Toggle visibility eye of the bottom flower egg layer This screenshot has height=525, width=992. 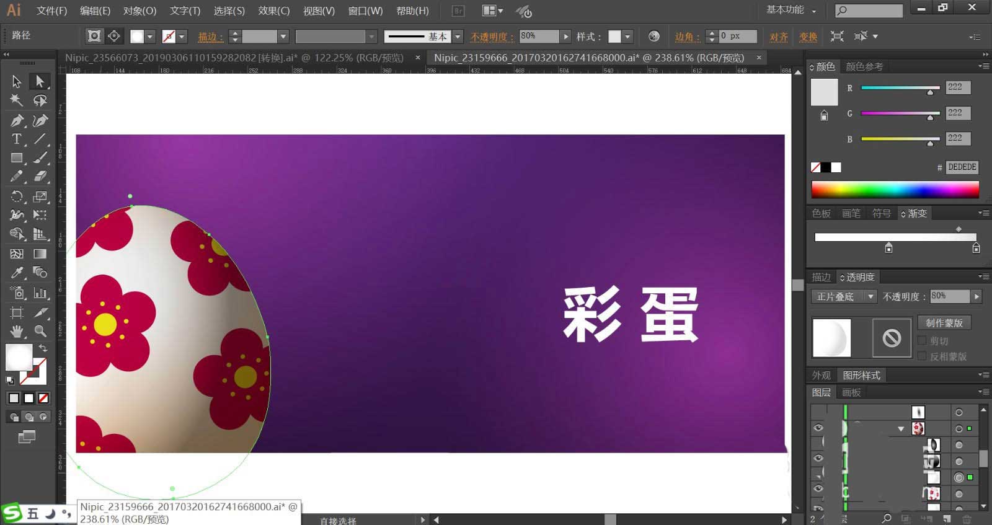point(818,489)
